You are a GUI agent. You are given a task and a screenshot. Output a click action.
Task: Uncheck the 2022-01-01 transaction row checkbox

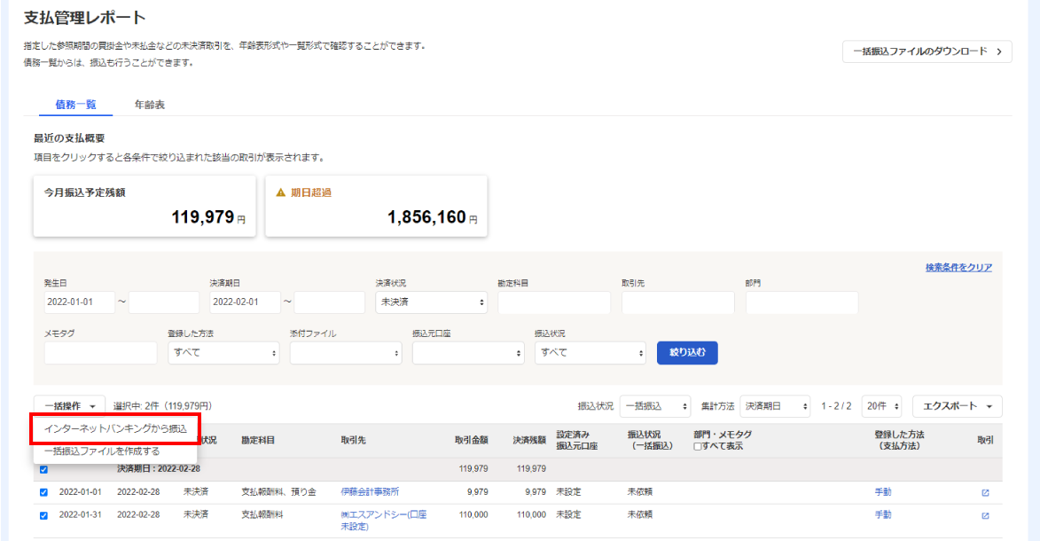pos(44,492)
